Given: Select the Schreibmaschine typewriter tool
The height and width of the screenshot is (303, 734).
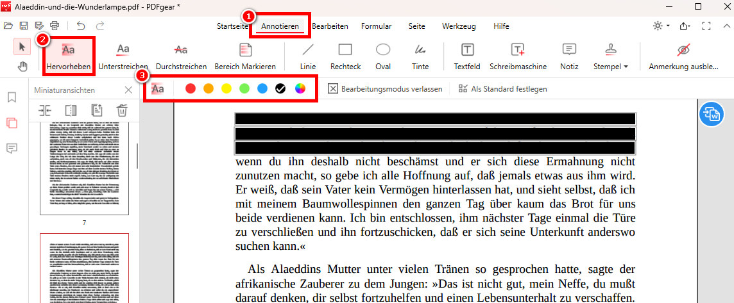Looking at the screenshot, I should [518, 56].
